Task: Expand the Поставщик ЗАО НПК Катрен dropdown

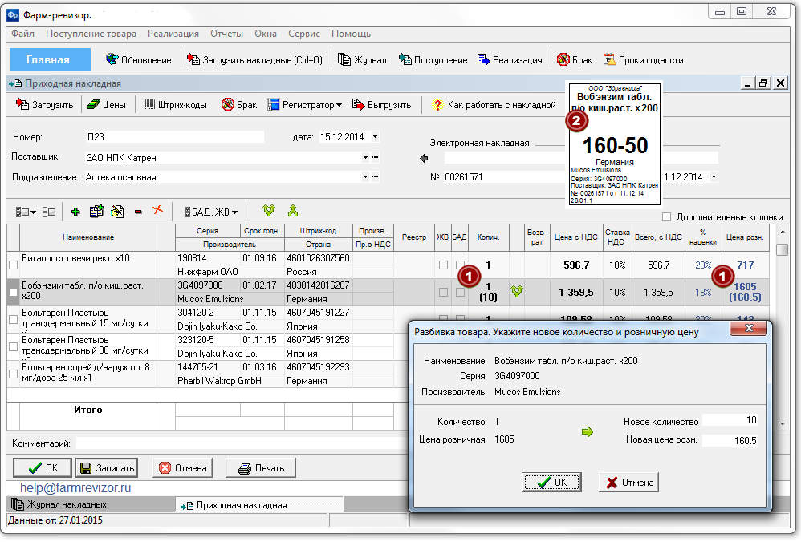Action: point(365,158)
